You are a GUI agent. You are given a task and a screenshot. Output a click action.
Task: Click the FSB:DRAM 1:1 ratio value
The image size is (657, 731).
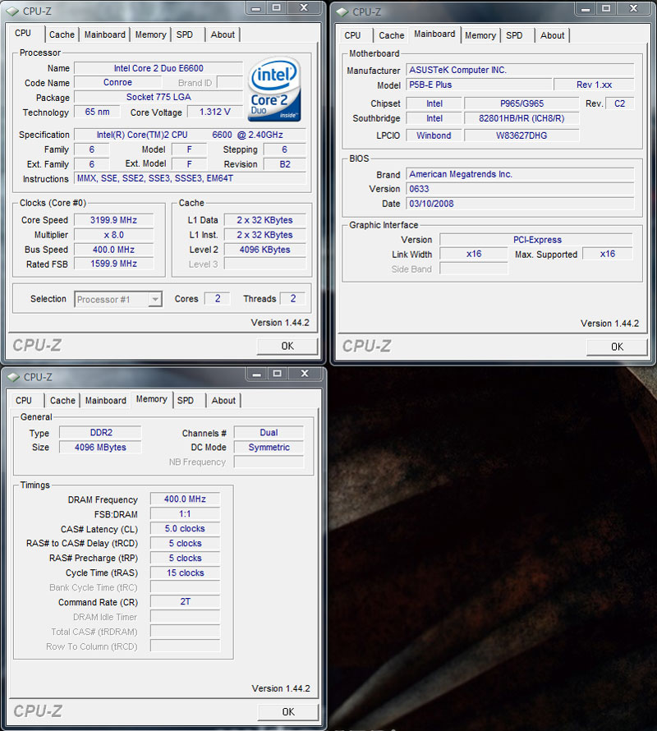pos(185,513)
